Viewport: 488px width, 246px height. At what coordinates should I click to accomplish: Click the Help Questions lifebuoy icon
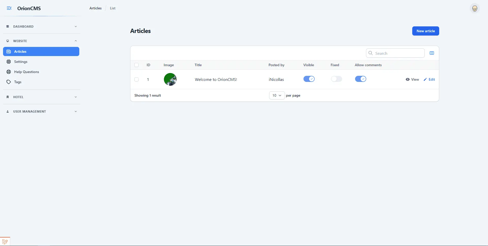coord(9,72)
